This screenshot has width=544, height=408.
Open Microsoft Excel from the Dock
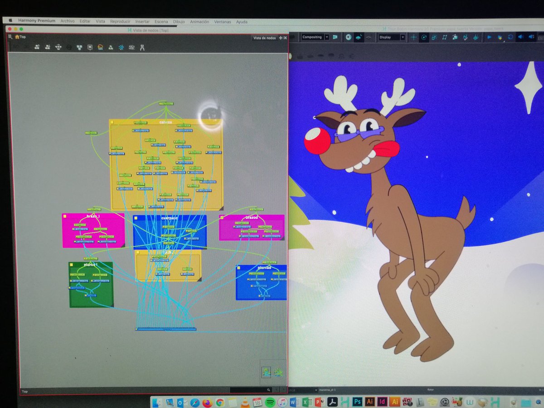point(306,402)
